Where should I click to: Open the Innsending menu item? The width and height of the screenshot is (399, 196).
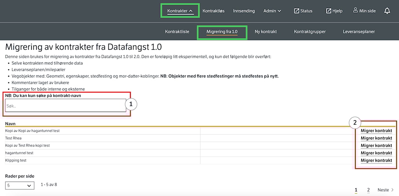click(244, 11)
